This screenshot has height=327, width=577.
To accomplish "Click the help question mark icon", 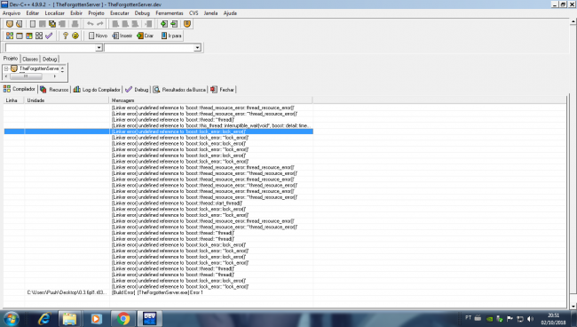I will pyautogui.click(x=65, y=36).
